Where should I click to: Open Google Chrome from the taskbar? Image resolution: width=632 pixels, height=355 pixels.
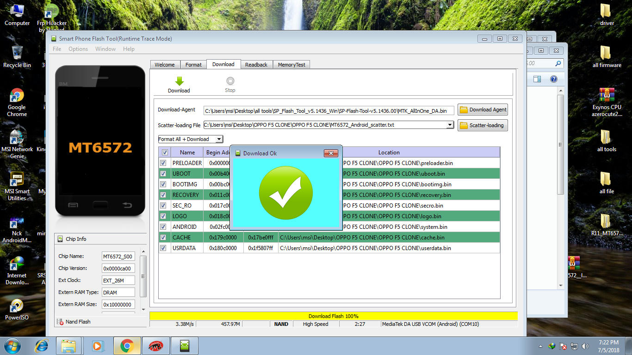tap(127, 346)
